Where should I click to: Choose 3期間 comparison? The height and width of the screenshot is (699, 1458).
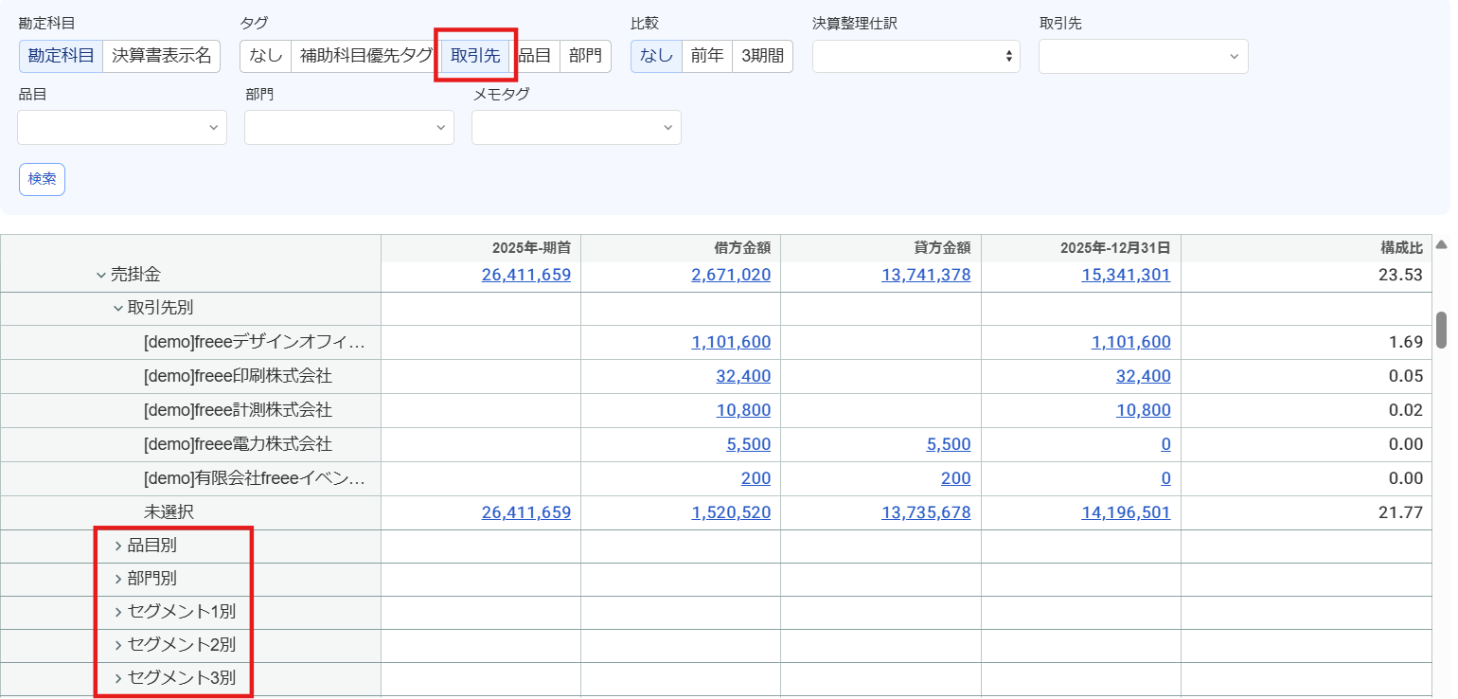(762, 56)
